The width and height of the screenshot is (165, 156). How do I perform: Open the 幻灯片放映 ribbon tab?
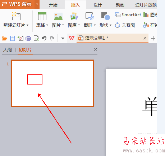146,5
